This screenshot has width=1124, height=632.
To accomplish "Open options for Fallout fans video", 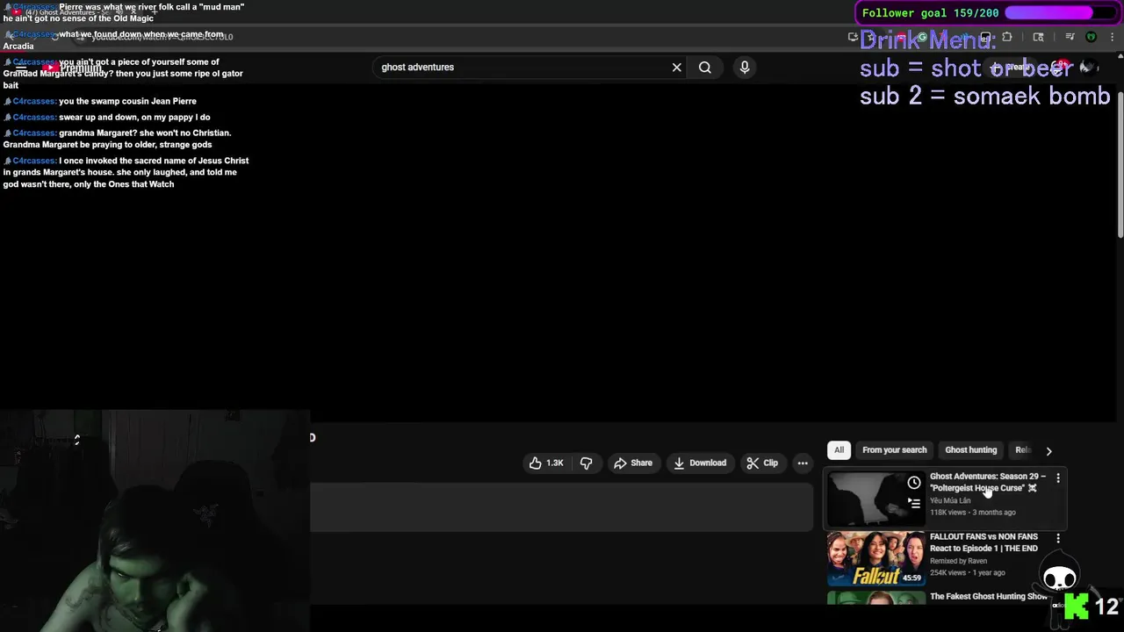I will pos(1058,538).
